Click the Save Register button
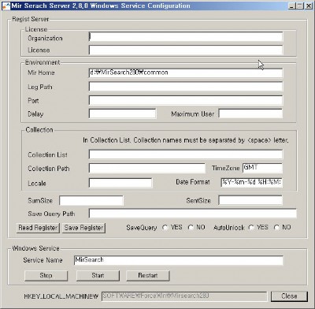The height and width of the screenshot is (309, 315). tap(83, 228)
